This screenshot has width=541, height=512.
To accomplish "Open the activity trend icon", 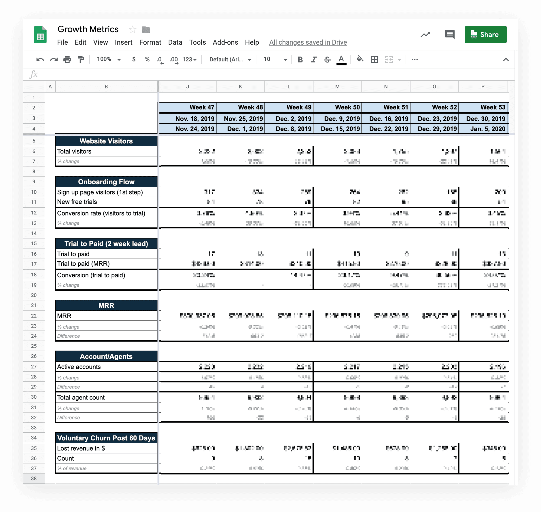I will [425, 34].
